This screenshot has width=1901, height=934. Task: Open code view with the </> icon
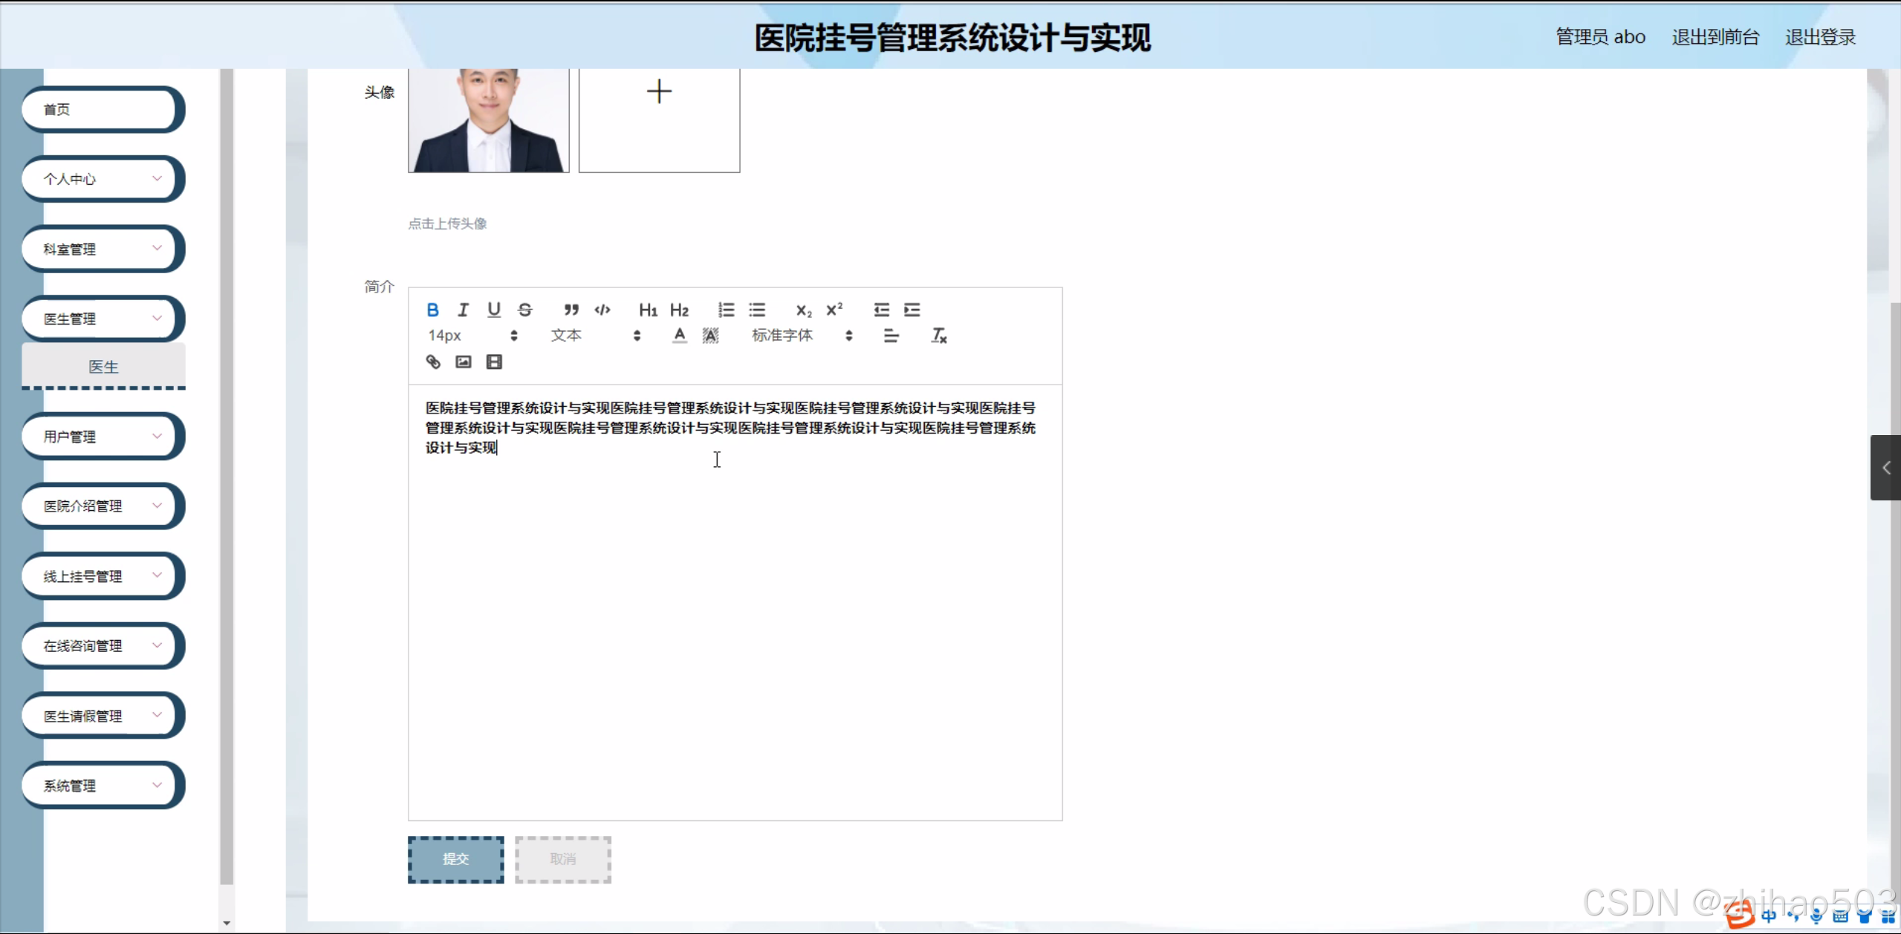point(602,310)
